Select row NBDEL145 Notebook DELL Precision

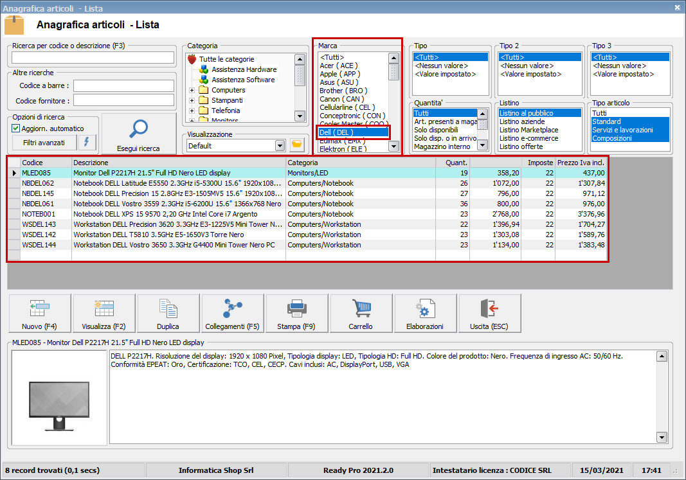[307, 193]
